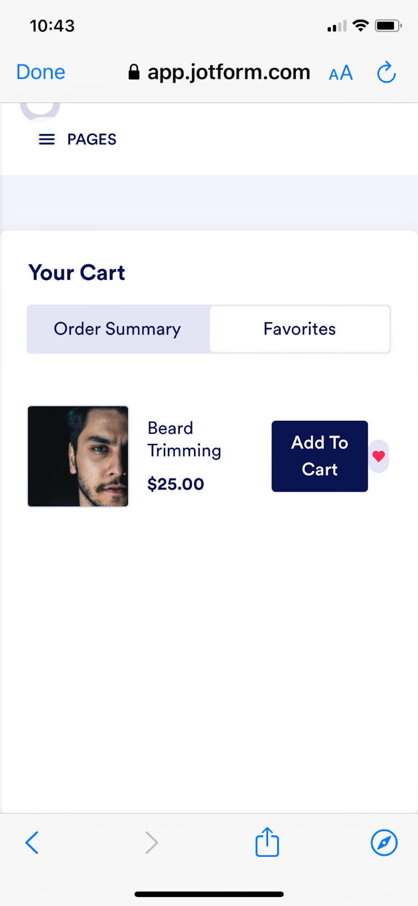
Task: Click the Add To Cart button
Action: click(x=320, y=456)
